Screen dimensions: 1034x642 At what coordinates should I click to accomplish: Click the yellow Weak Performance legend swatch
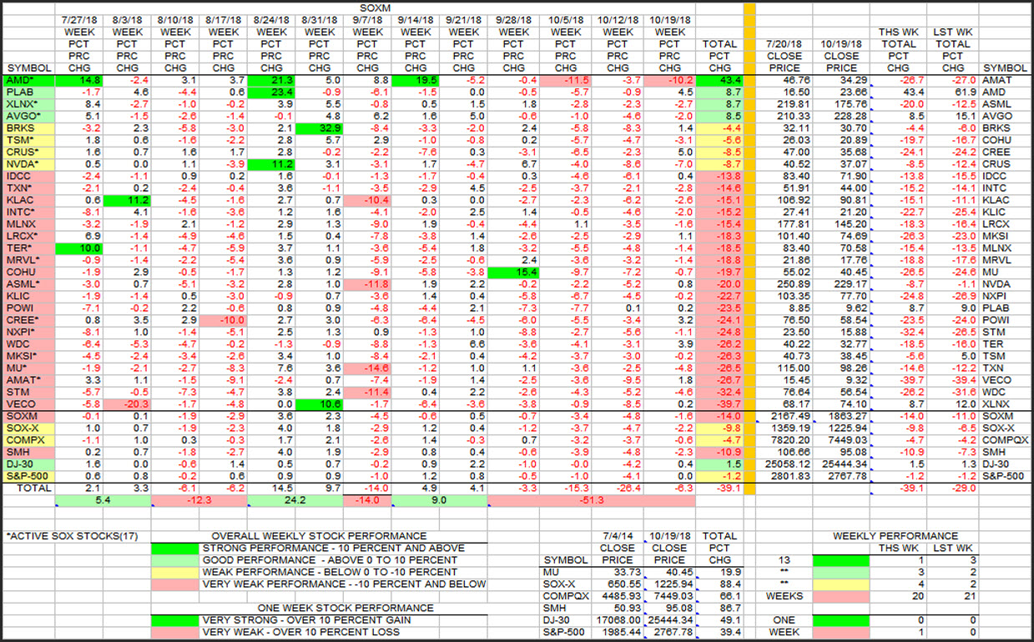[x=175, y=572]
